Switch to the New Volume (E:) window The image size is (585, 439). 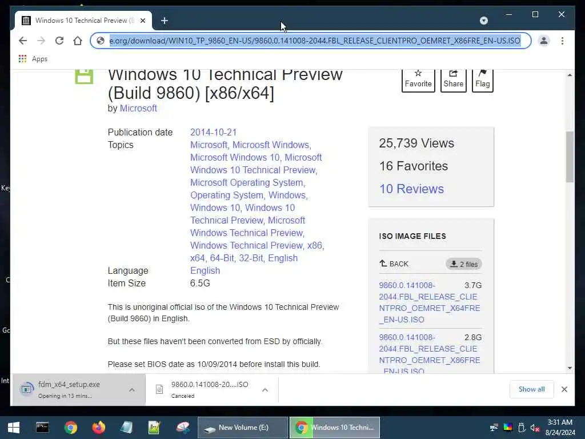(x=242, y=428)
